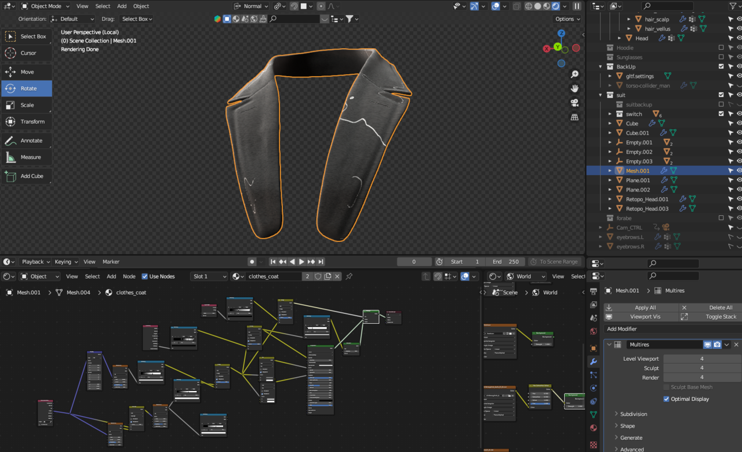Open the Node menu in shader editor

[x=129, y=277]
